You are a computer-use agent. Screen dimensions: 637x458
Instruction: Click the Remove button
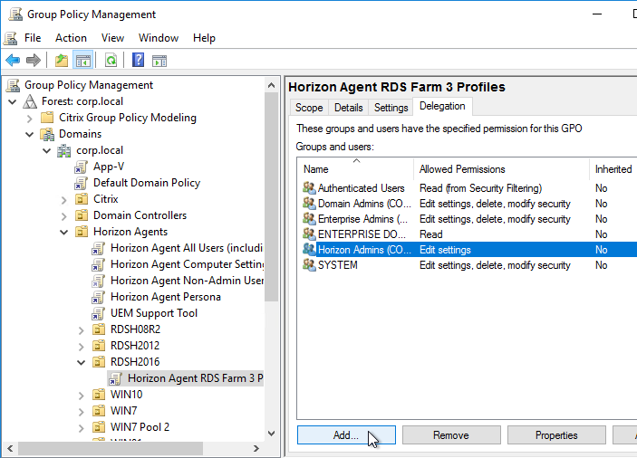(x=451, y=434)
